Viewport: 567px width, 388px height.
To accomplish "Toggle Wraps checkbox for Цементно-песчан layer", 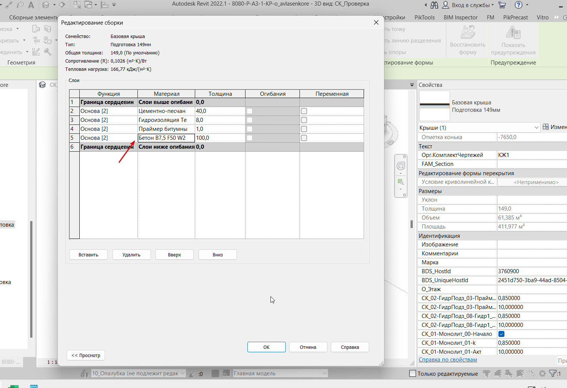I will (250, 111).
